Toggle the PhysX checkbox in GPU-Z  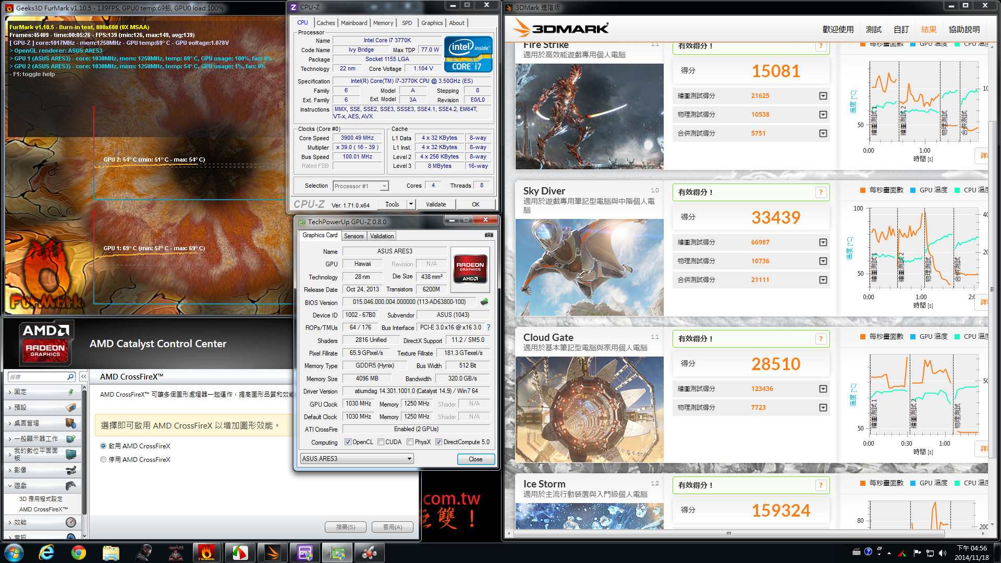coord(410,442)
